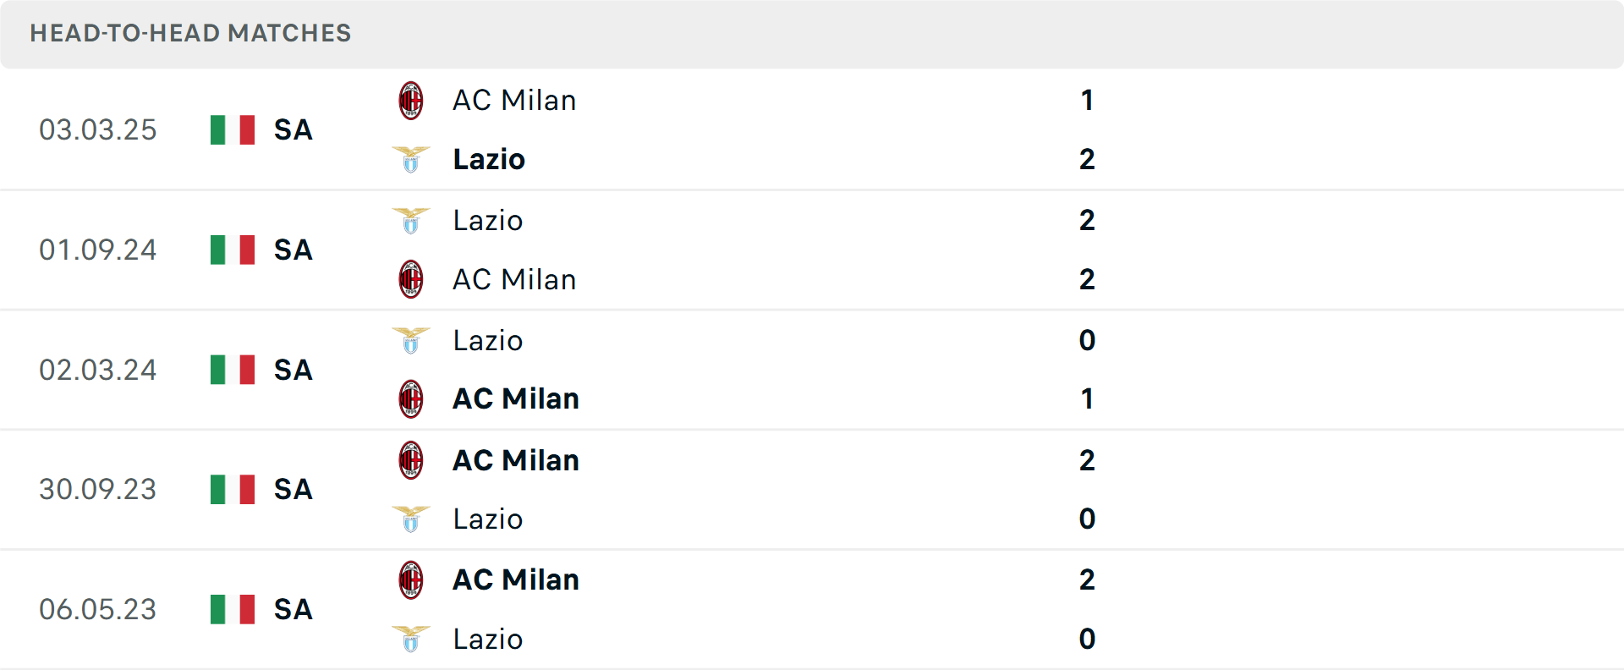Click Lazio's score 2 in 03.03.25 match
Screen dimensions: 1624x670
point(1087,159)
